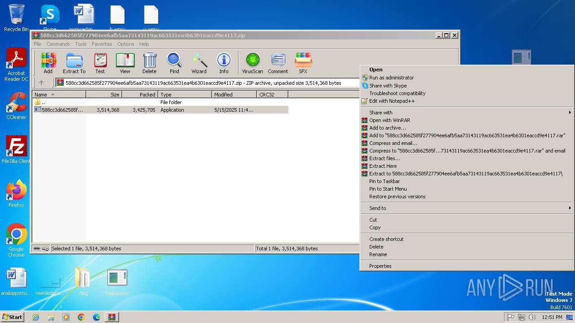575x323 pixels.
Task: Open the FileZilla Client desktop shortcut
Action: (x=16, y=150)
